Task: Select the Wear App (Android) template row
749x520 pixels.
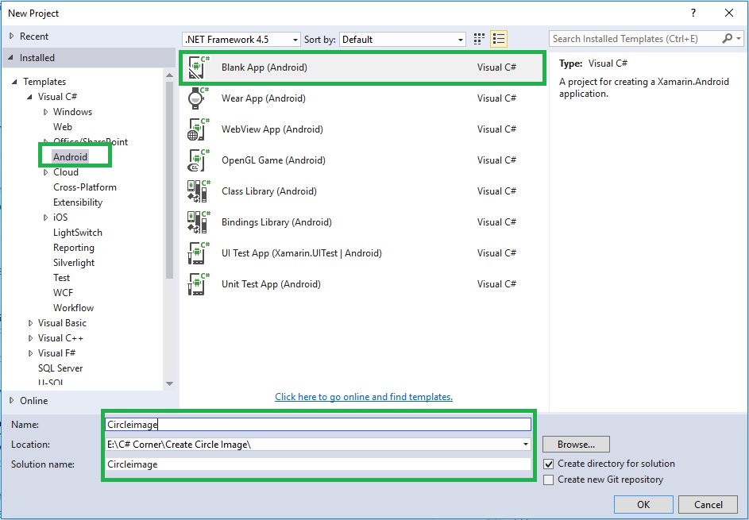Action: tap(362, 98)
